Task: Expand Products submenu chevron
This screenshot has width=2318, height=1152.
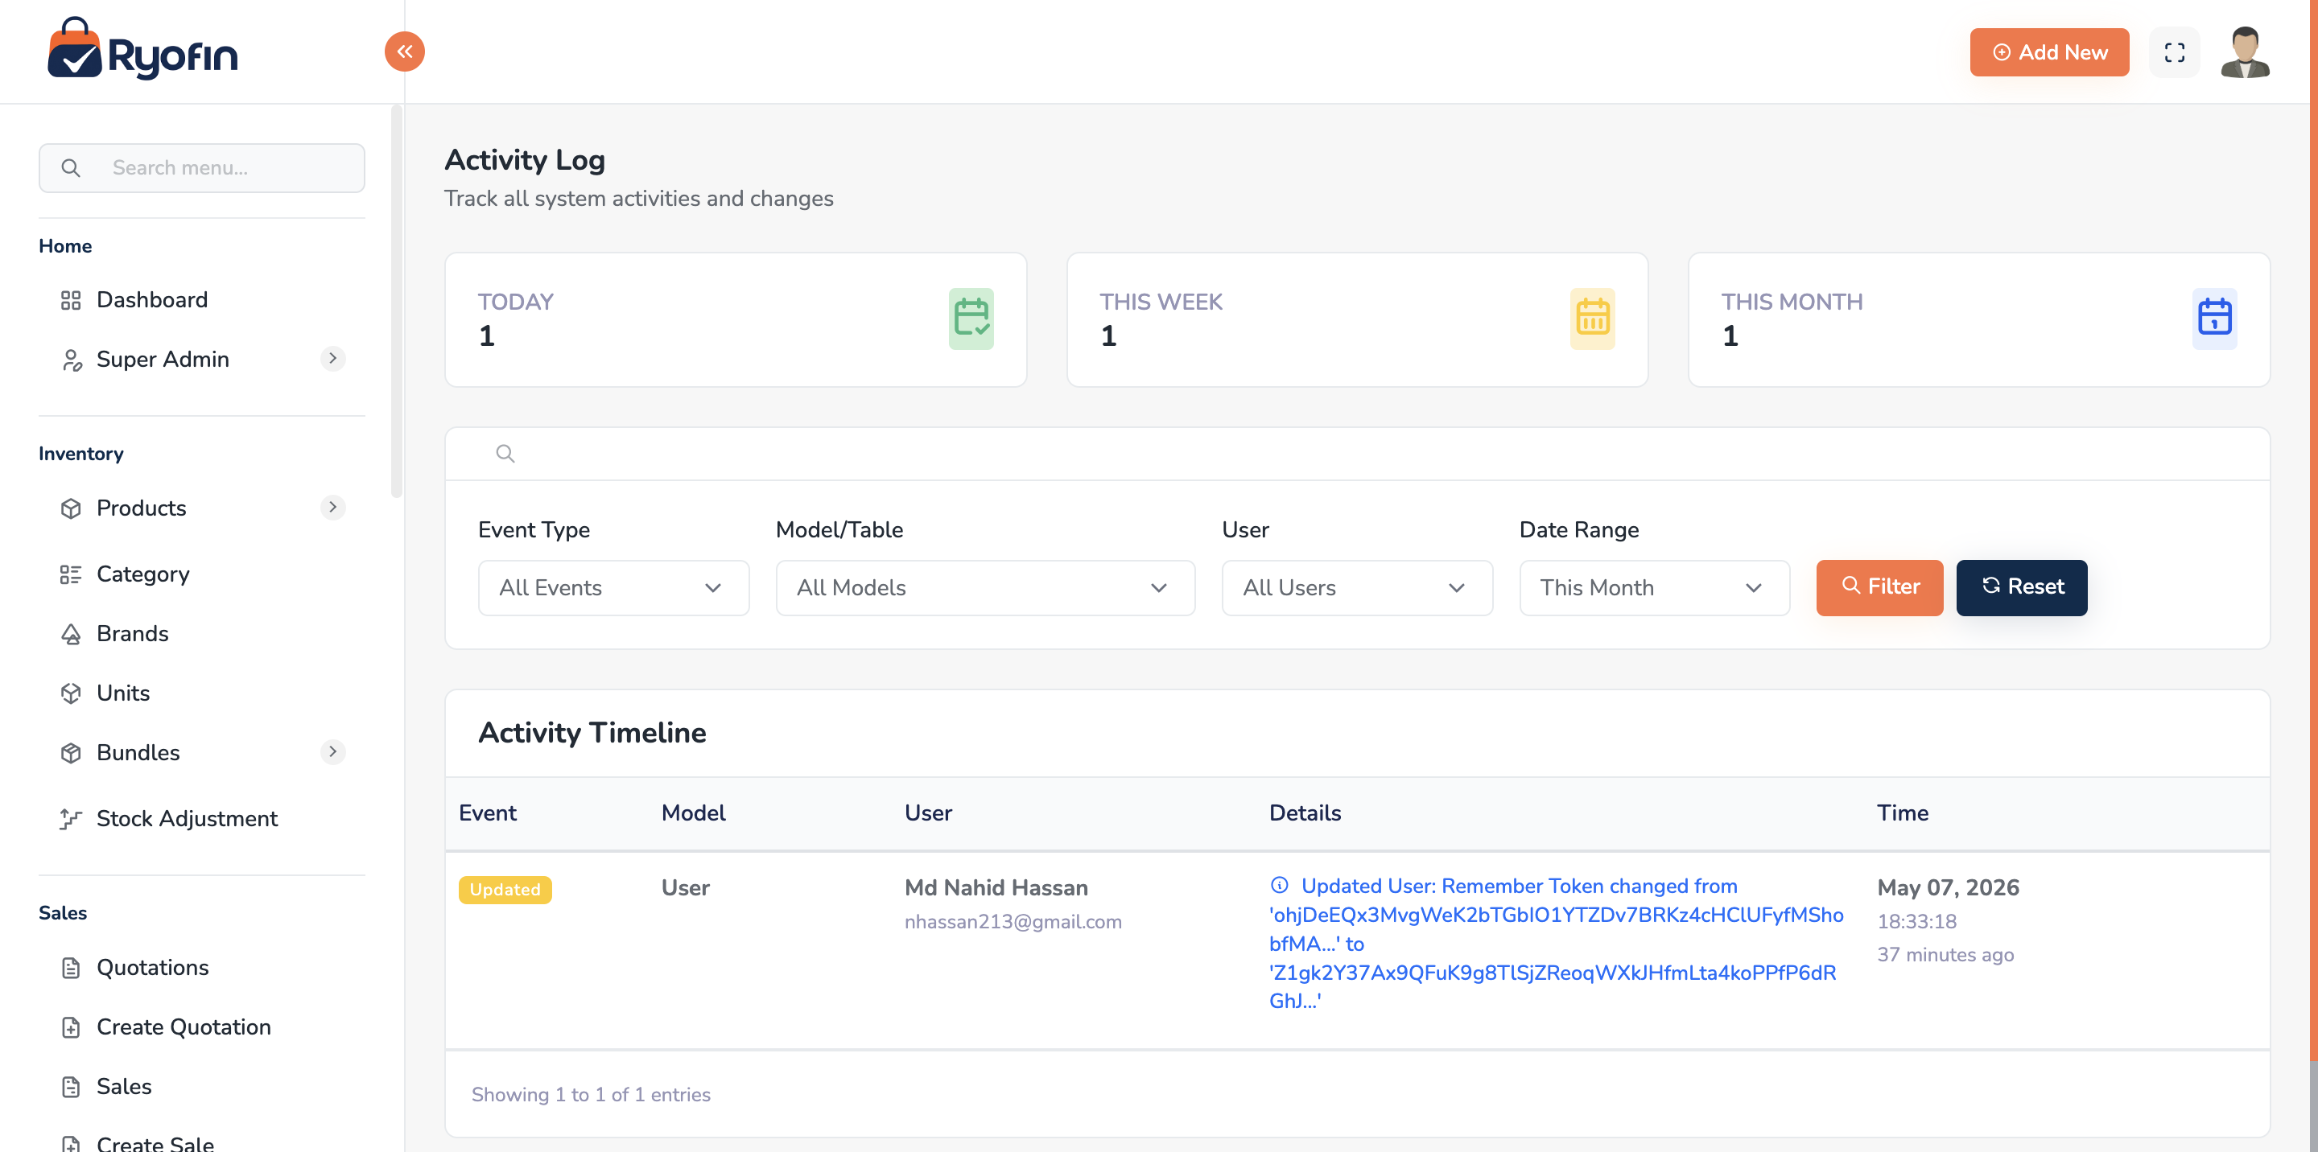Action: 333,507
